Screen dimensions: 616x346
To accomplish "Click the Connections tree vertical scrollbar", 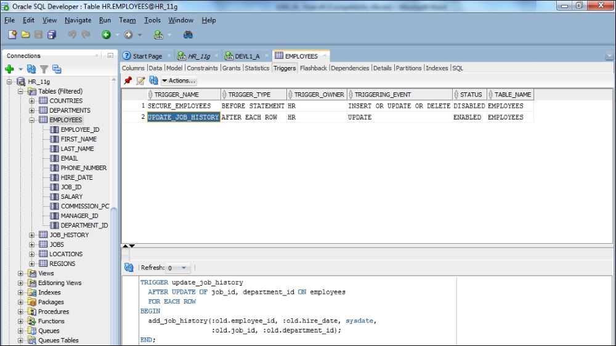I will tap(114, 275).
